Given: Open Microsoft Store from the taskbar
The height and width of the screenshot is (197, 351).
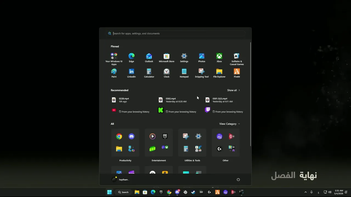Looking at the screenshot, I should click(x=145, y=192).
